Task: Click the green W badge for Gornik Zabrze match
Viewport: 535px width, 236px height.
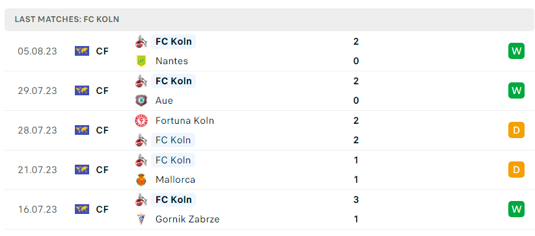Action: click(x=516, y=209)
